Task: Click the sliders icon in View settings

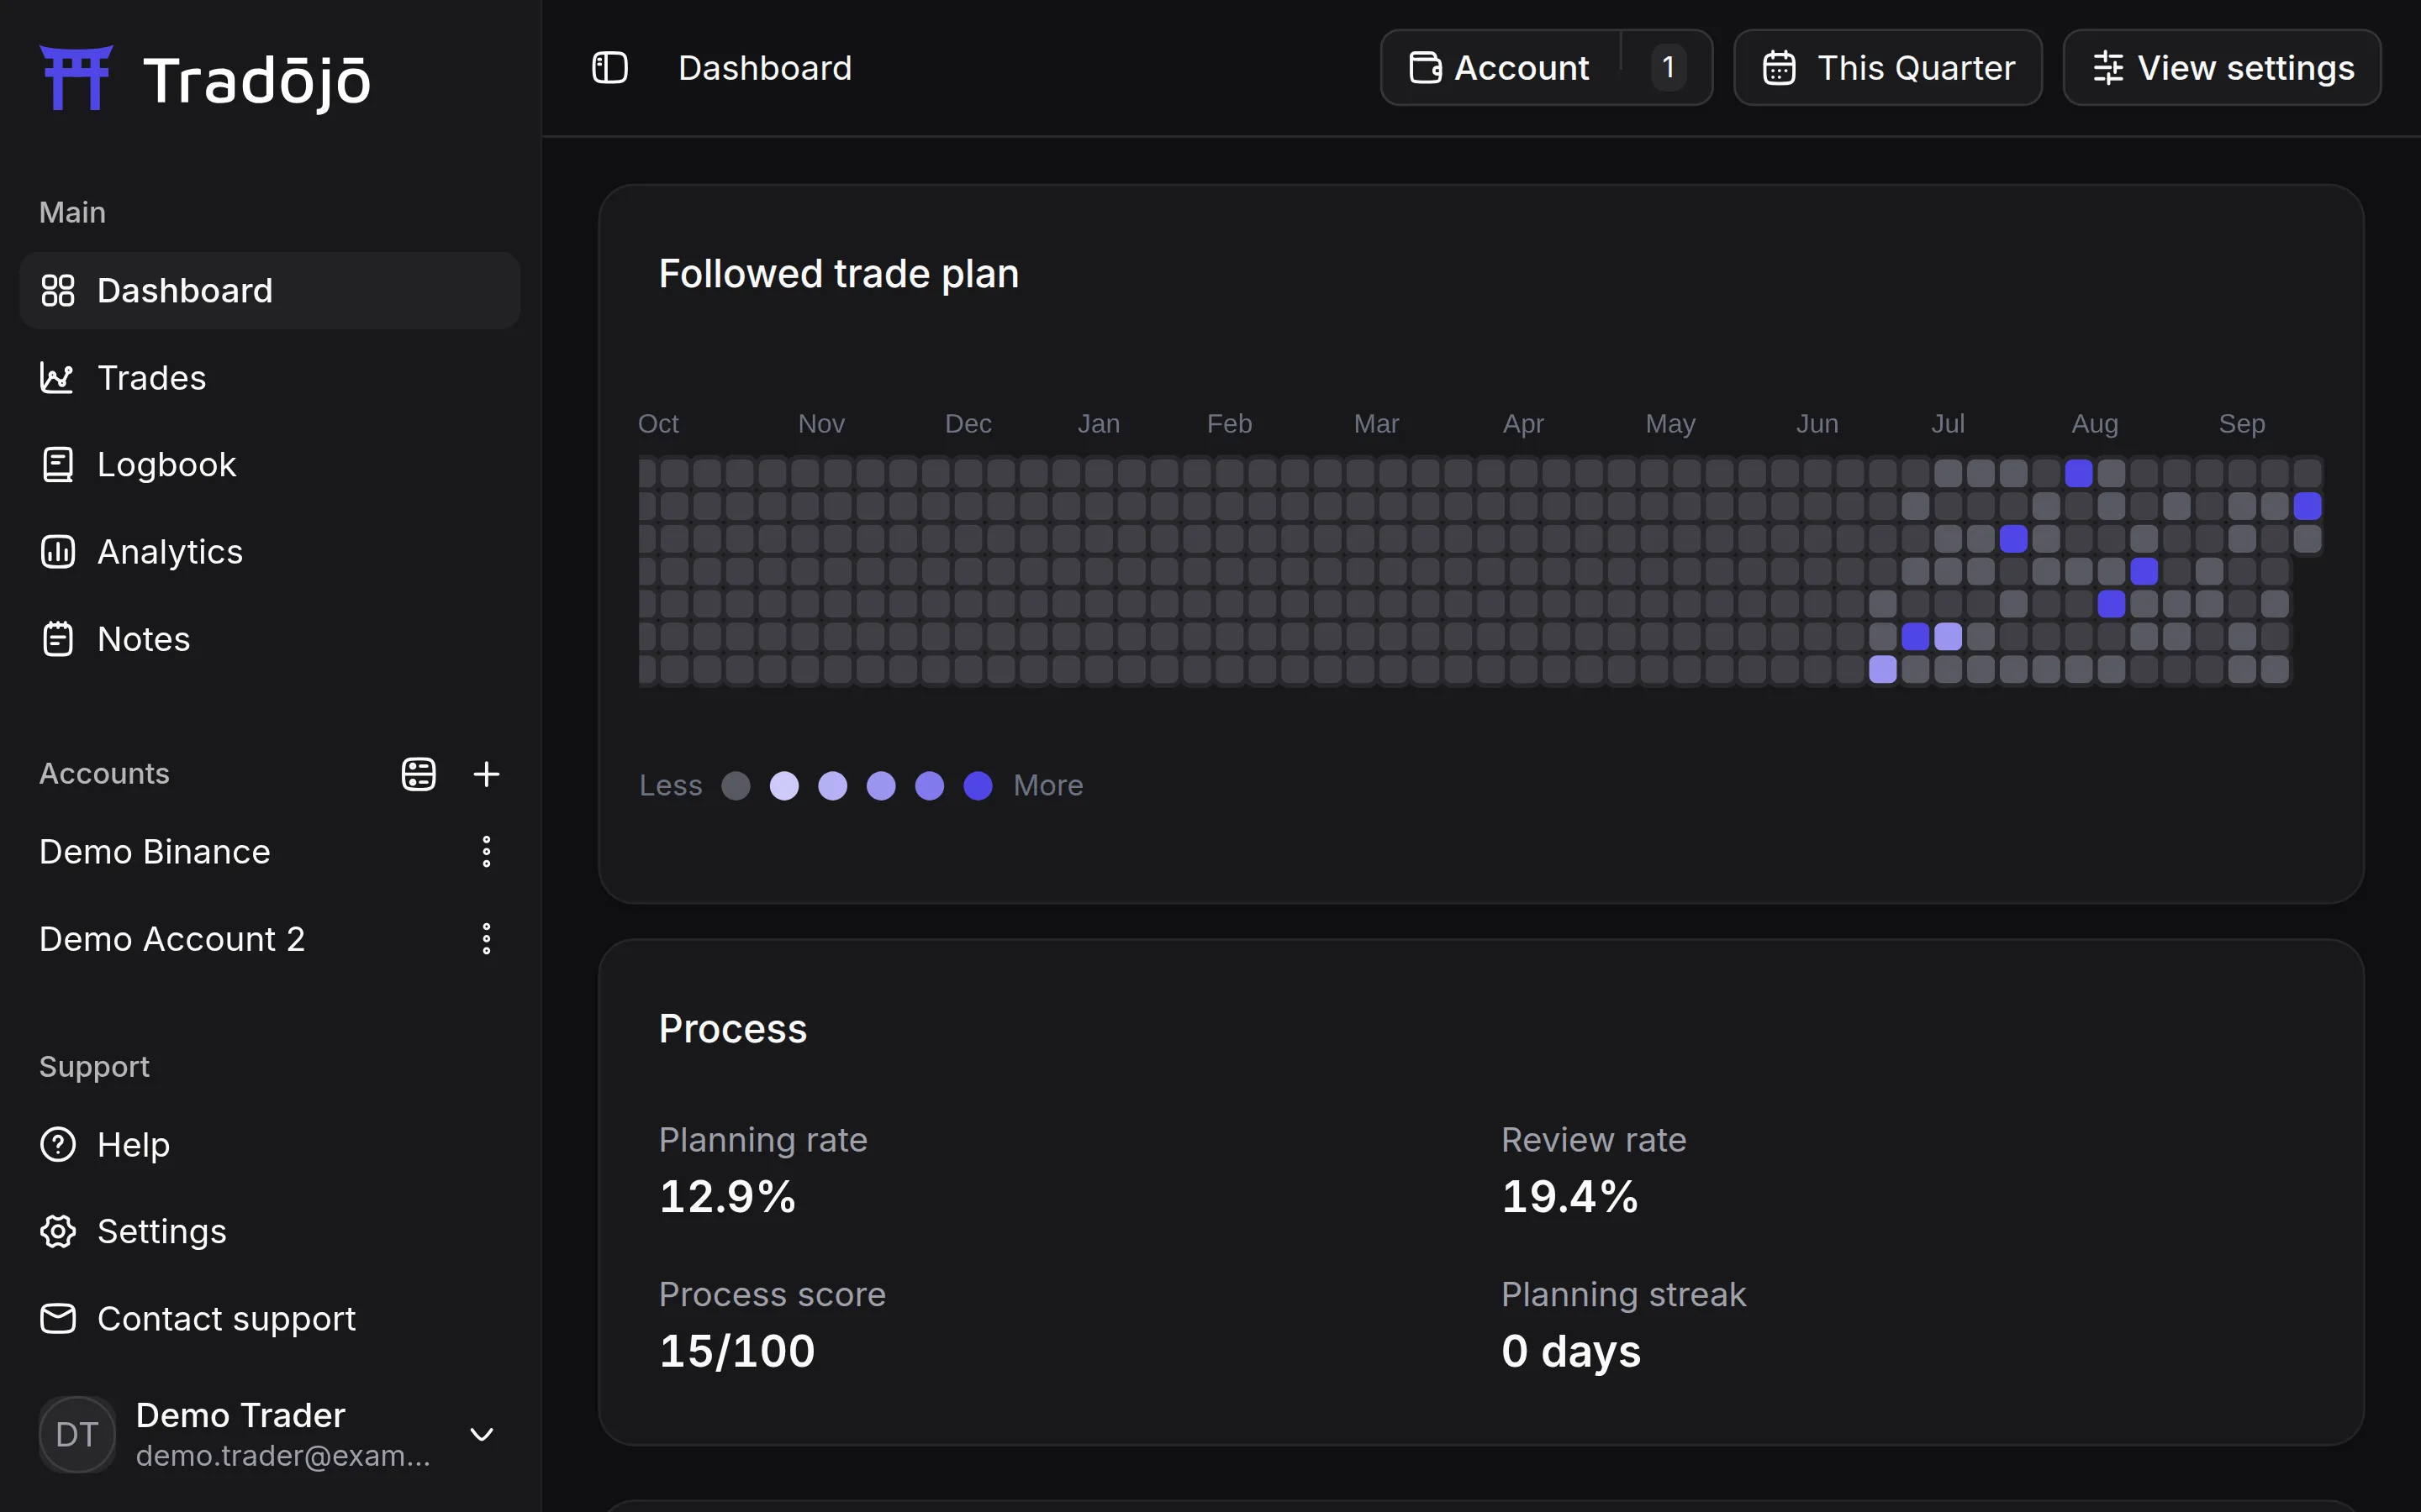Action: click(x=2108, y=68)
